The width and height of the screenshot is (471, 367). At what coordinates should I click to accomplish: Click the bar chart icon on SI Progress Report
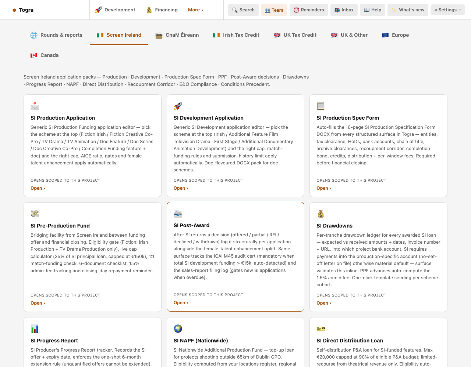point(35,329)
